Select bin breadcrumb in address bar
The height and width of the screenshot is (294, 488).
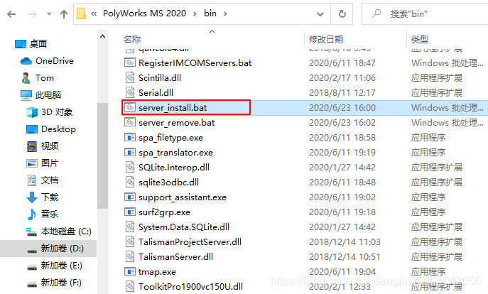click(x=210, y=13)
